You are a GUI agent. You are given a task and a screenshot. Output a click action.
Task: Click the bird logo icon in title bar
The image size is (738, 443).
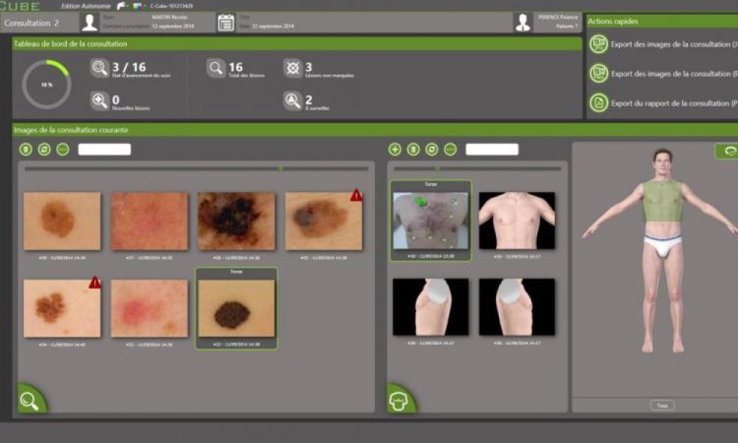click(122, 6)
